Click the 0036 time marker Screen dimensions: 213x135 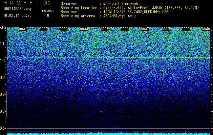point(125,29)
